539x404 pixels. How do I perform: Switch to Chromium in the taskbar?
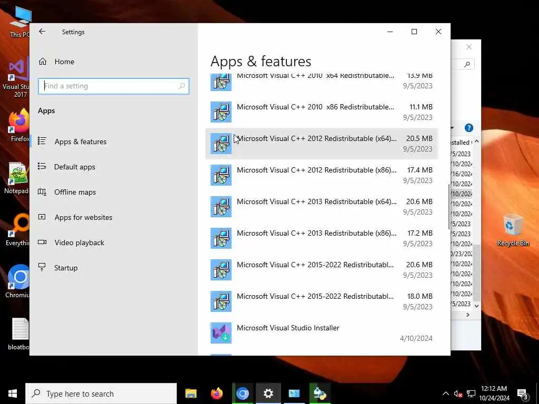(x=242, y=393)
